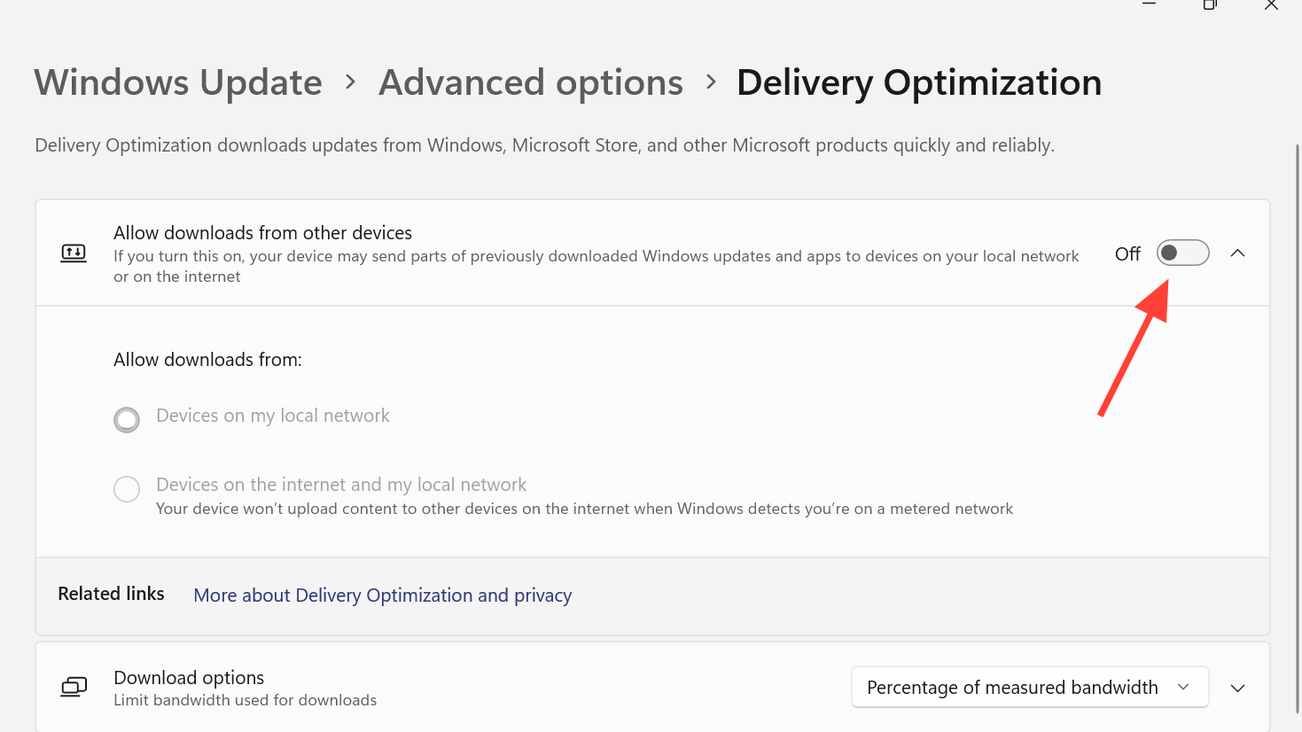Viewport: 1302px width, 732px height.
Task: Navigate to Advanced options breadcrumb
Action: (x=531, y=82)
